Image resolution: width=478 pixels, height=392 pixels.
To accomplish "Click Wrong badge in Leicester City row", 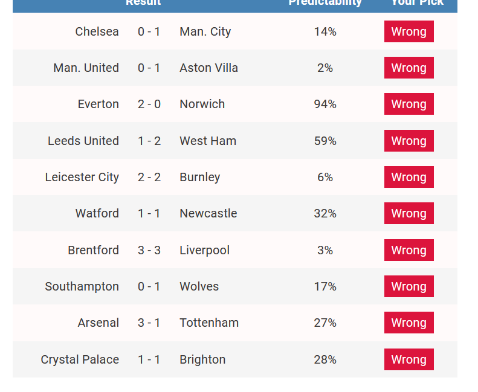I will (409, 177).
